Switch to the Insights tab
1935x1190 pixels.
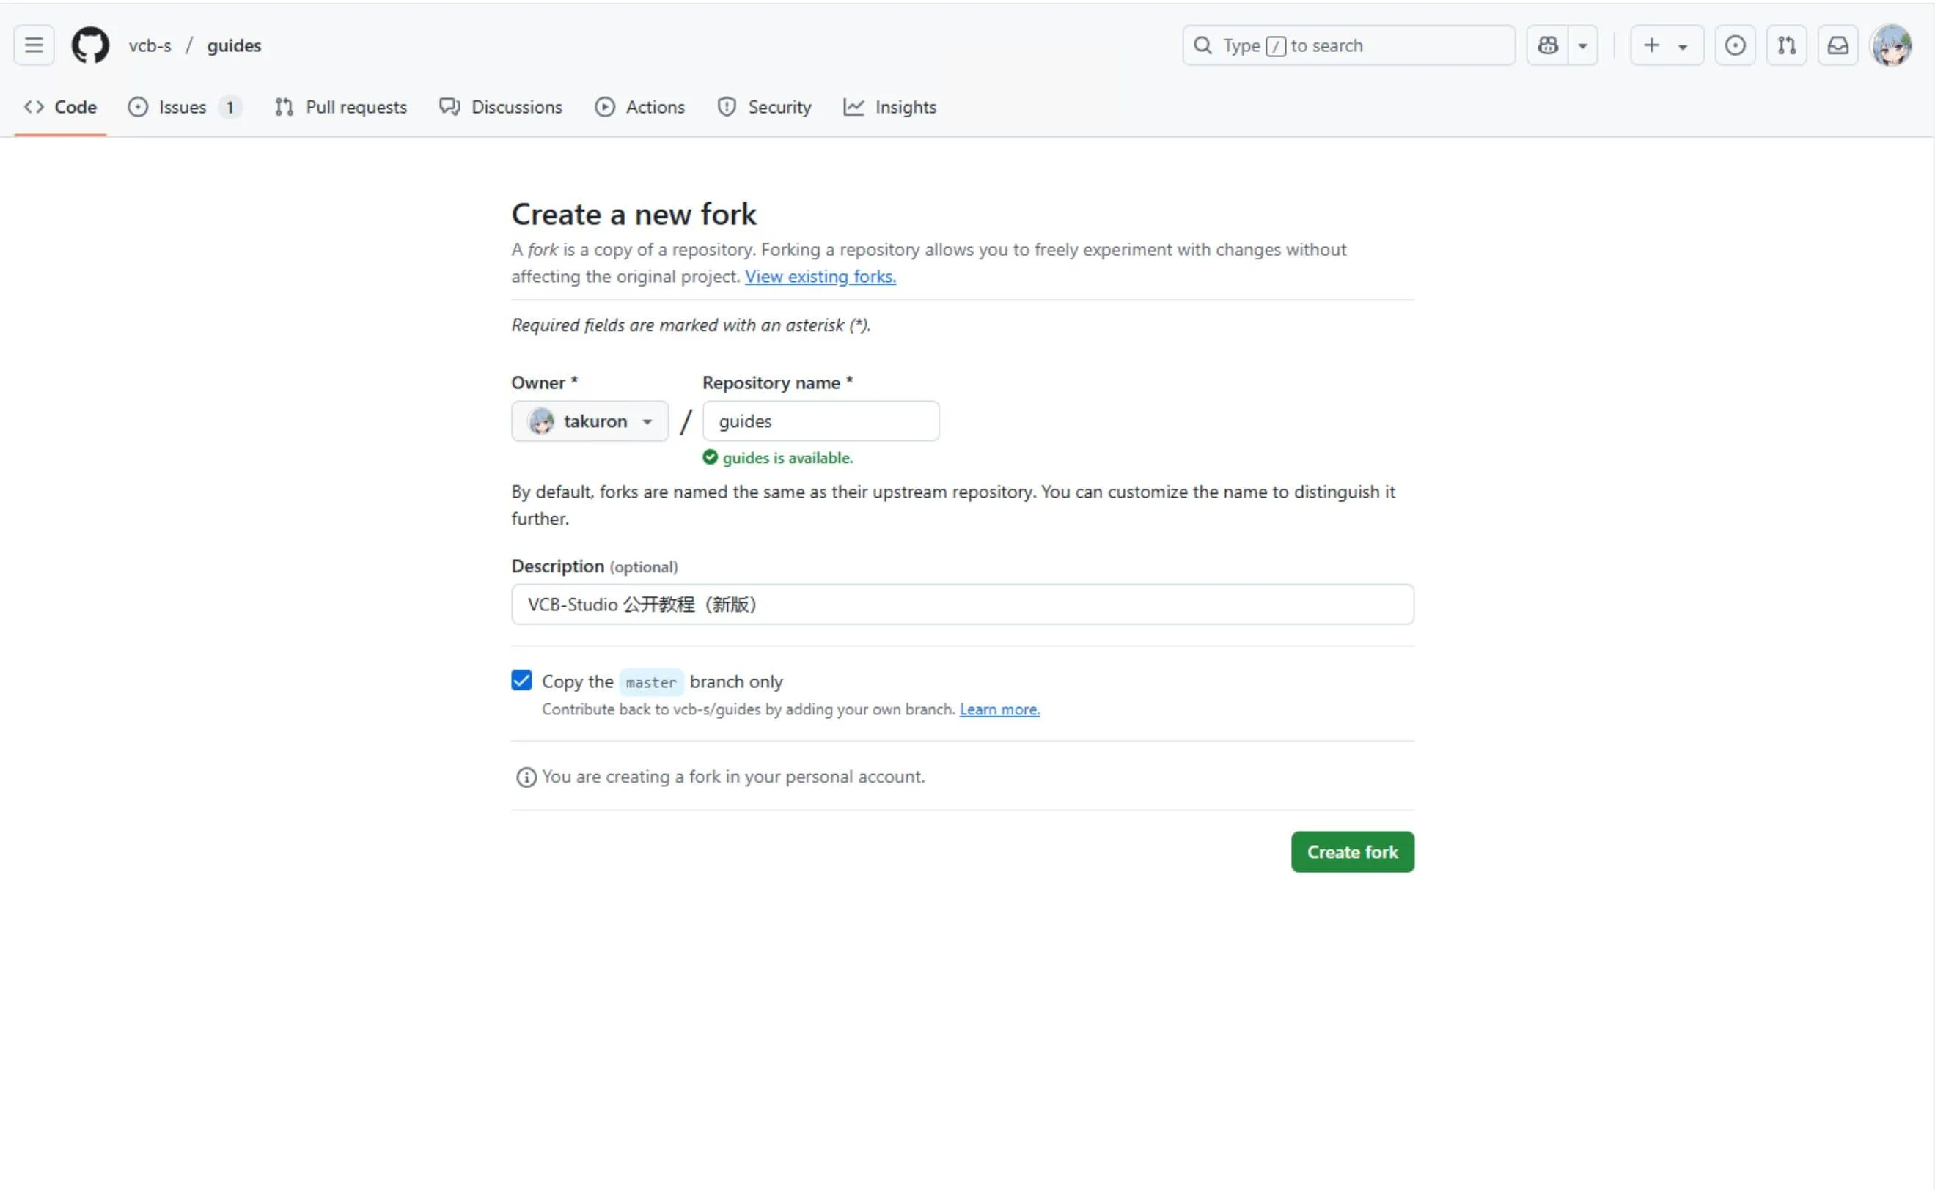(x=890, y=107)
